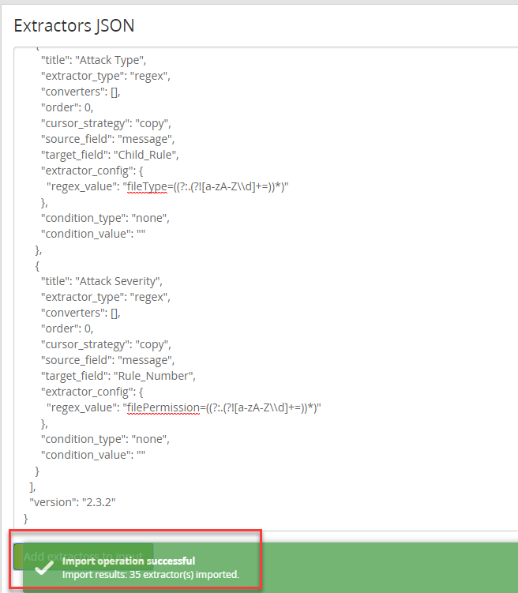Click the underlined word 'fileType' in the JSON
The image size is (518, 593).
click(147, 186)
